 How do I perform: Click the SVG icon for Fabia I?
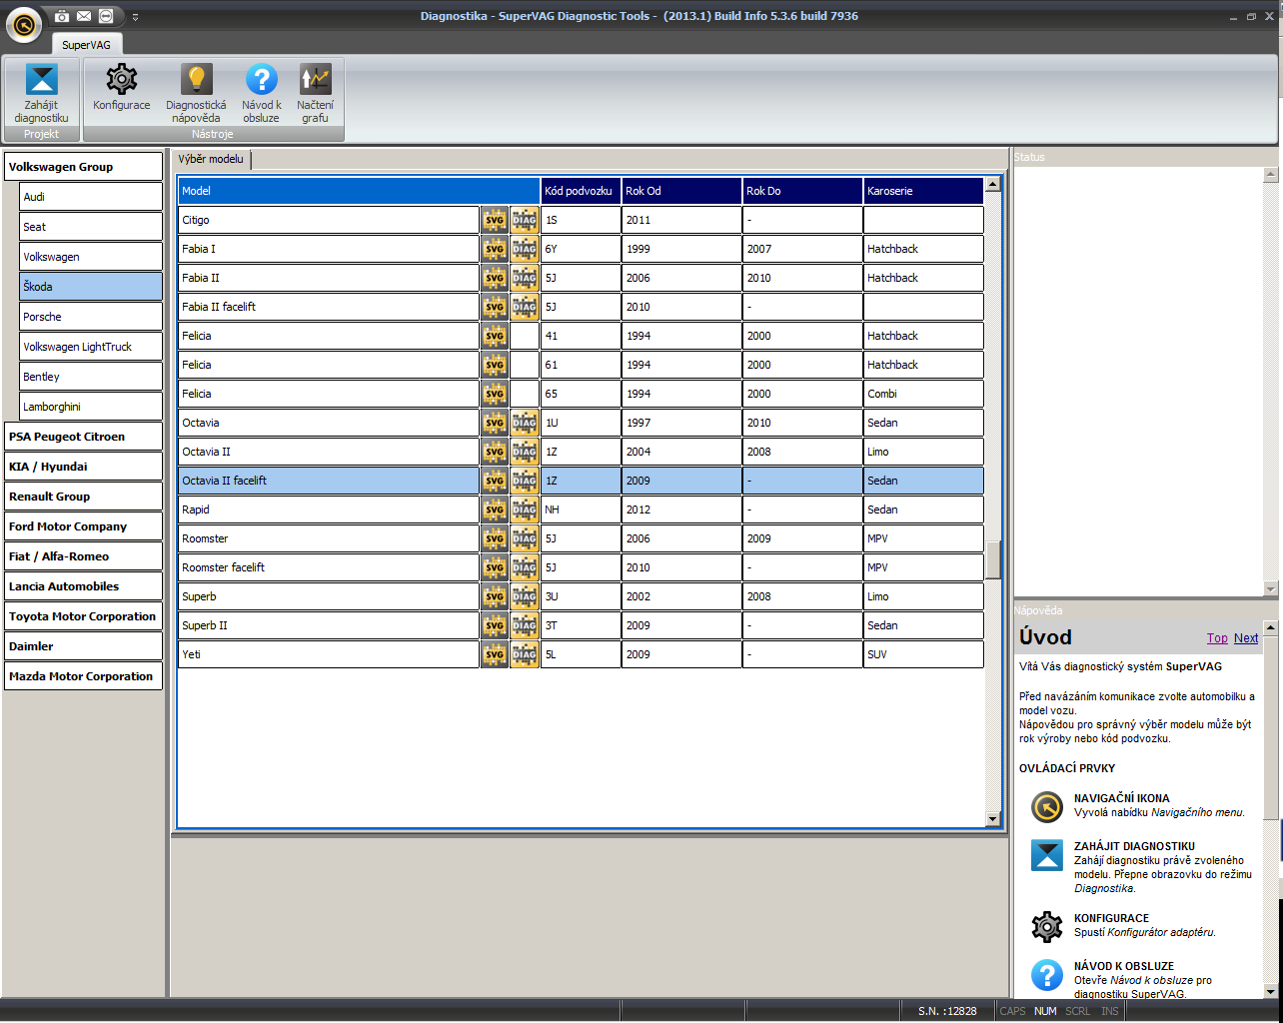(x=495, y=249)
